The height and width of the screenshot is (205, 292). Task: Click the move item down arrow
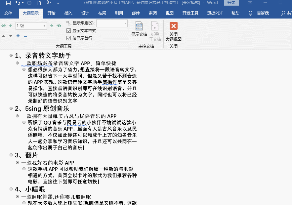(x=11, y=36)
